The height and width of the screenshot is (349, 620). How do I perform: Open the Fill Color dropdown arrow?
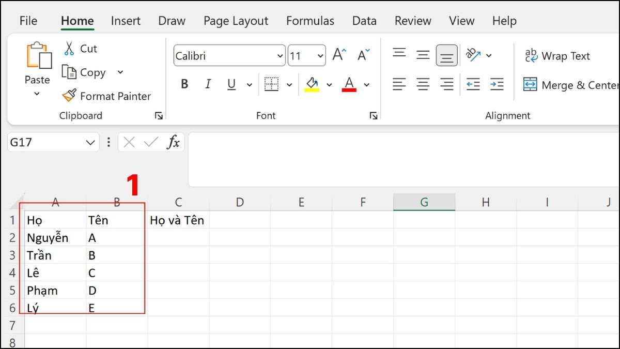tap(329, 84)
